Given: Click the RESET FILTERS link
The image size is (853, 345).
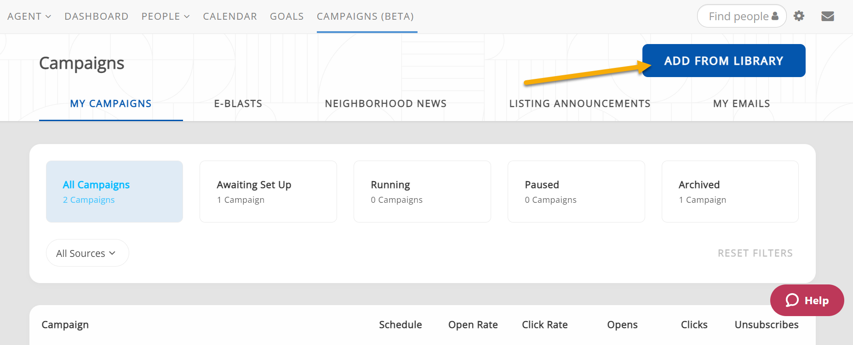Looking at the screenshot, I should (755, 253).
